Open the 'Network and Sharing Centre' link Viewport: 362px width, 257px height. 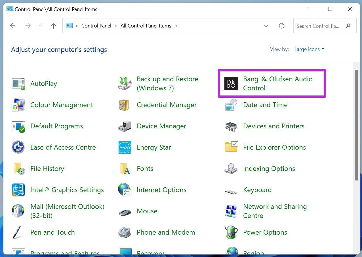coord(275,211)
